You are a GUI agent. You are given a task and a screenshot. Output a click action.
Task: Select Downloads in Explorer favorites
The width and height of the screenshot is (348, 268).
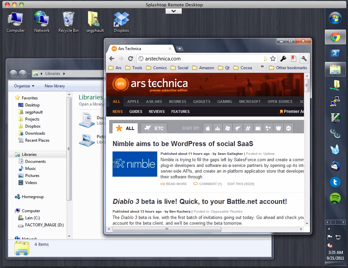32,133
